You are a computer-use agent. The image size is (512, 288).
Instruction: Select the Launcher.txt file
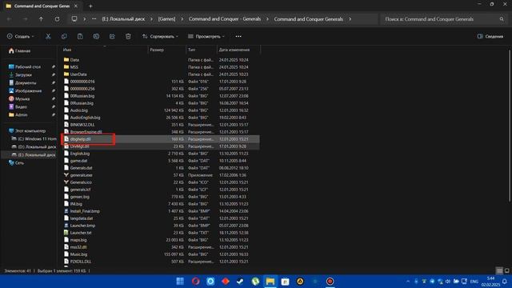tap(78, 233)
